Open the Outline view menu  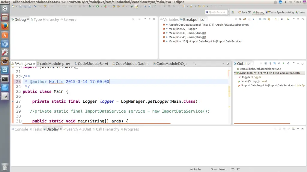click(x=294, y=63)
